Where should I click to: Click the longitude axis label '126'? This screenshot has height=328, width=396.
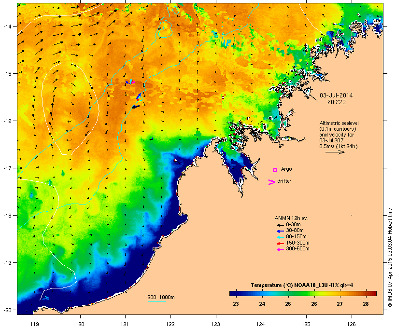[352, 324]
